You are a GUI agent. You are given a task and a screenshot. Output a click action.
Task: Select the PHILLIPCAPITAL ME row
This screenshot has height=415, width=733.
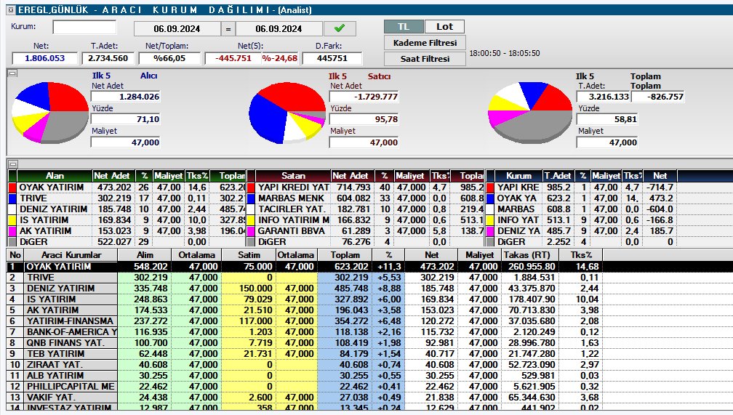(x=369, y=387)
